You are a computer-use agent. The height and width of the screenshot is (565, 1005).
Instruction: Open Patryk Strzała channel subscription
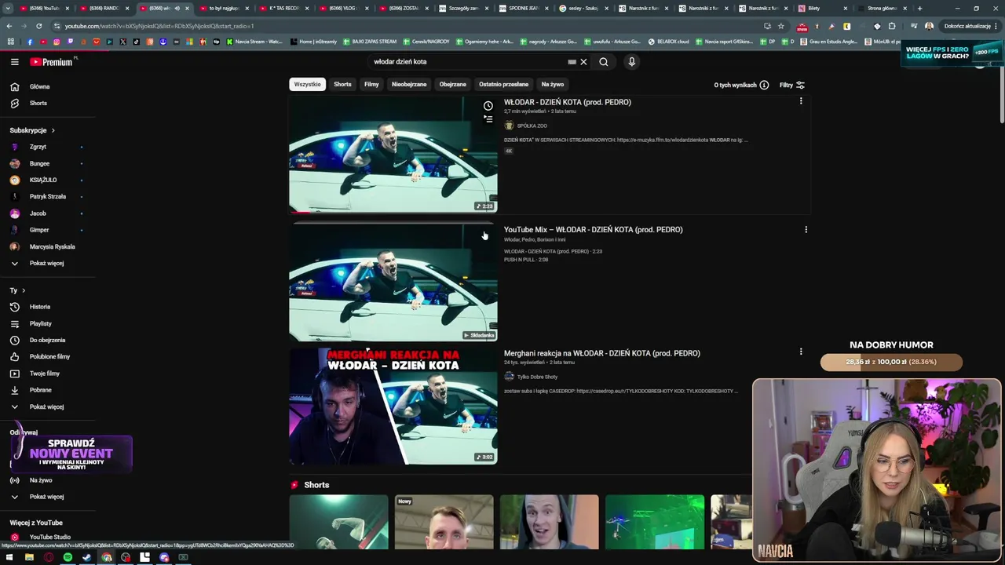click(47, 196)
